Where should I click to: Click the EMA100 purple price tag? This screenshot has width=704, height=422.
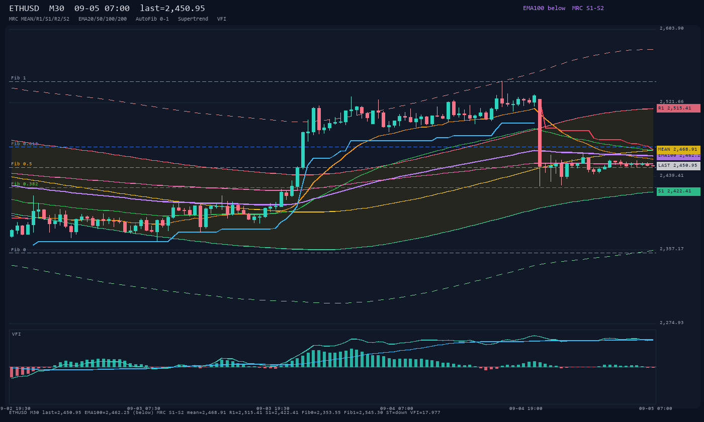coord(678,156)
